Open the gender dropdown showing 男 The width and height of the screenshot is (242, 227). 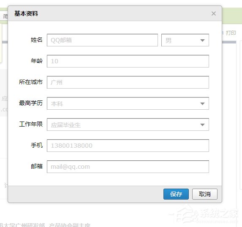pyautogui.click(x=185, y=40)
